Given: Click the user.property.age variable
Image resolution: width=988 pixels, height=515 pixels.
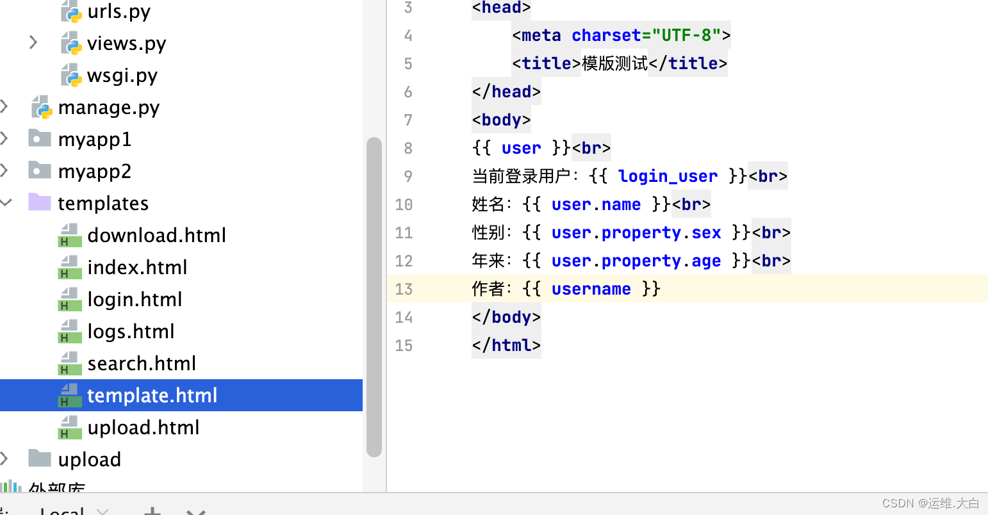Looking at the screenshot, I should click(636, 261).
